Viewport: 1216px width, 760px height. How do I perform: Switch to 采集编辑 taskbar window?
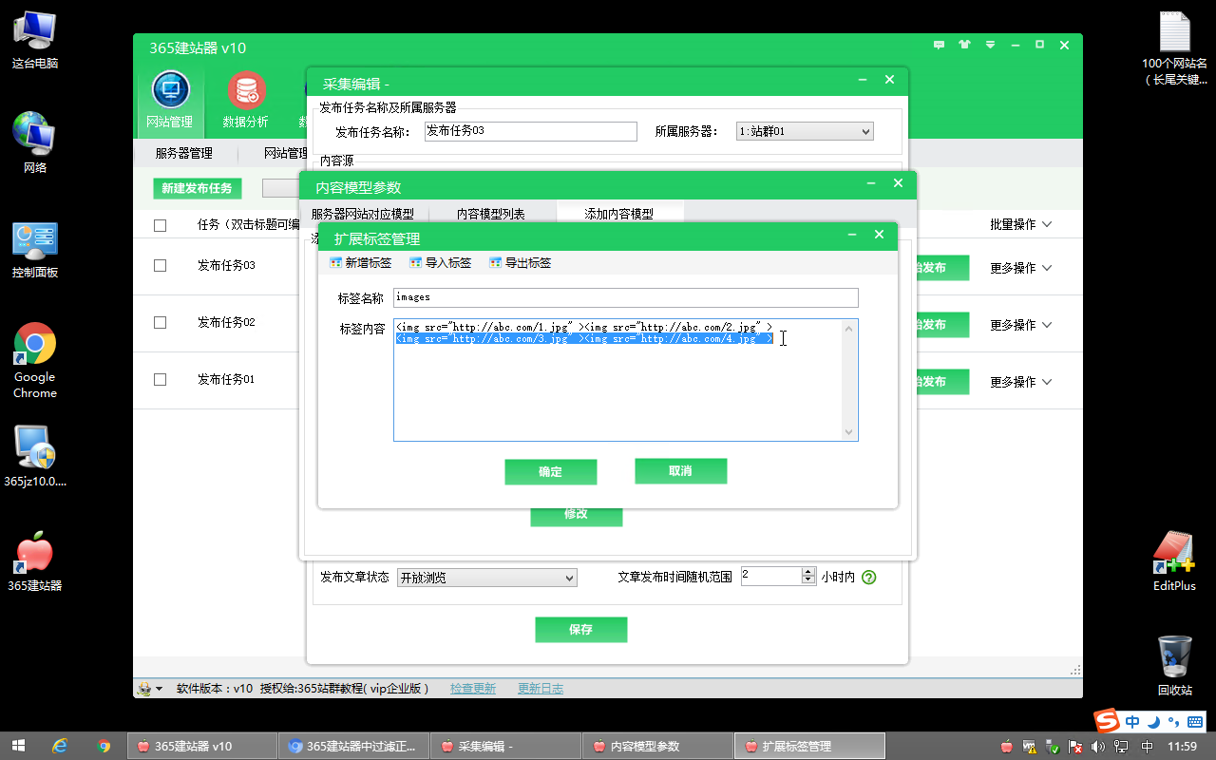point(505,746)
